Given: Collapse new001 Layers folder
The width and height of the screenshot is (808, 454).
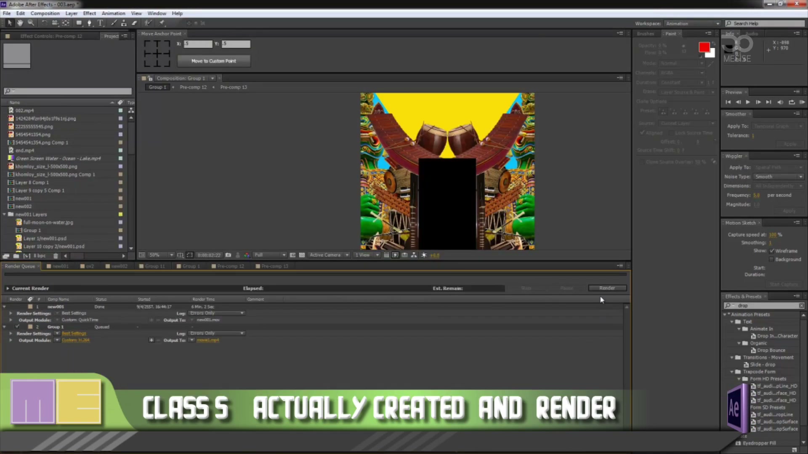Looking at the screenshot, I should point(5,214).
